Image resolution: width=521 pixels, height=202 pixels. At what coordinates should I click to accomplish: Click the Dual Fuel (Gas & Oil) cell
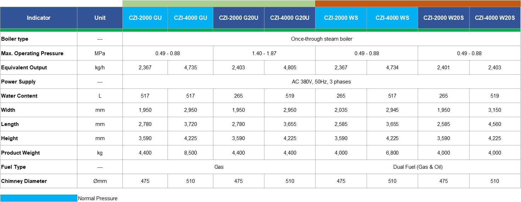418,167
